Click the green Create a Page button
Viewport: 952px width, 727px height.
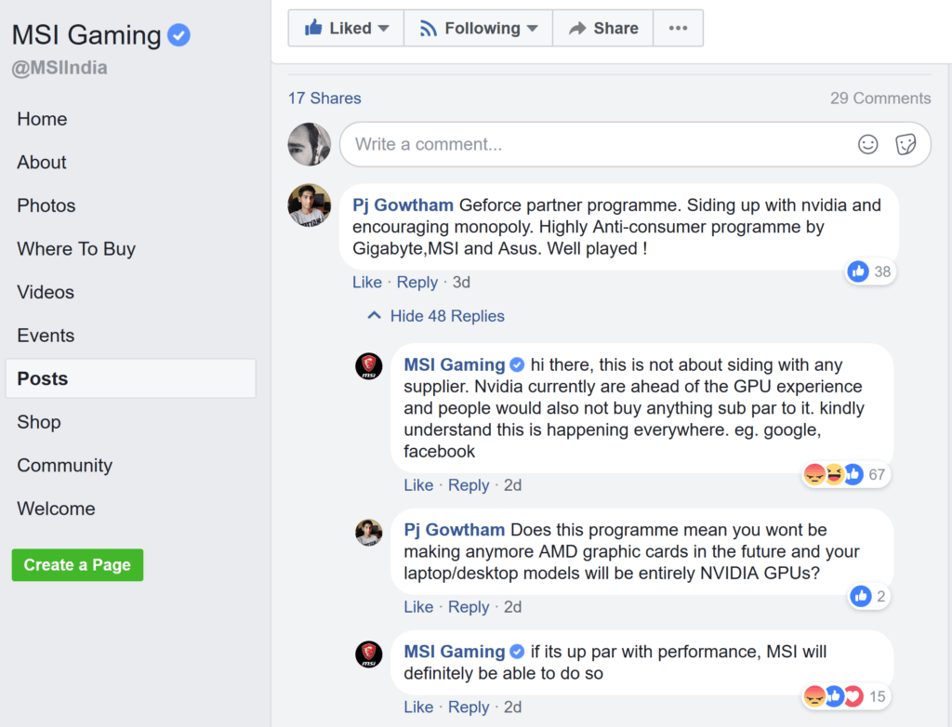77,564
